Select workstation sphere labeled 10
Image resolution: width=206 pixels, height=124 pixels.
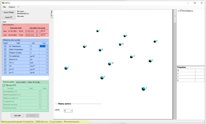[x=110, y=64]
